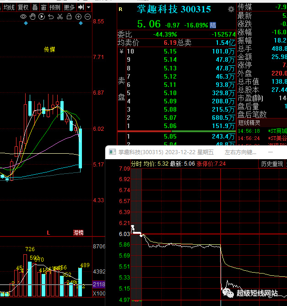Click the 680.5万 sell volume value
Viewport: 287px width, 306px height.
(223, 118)
